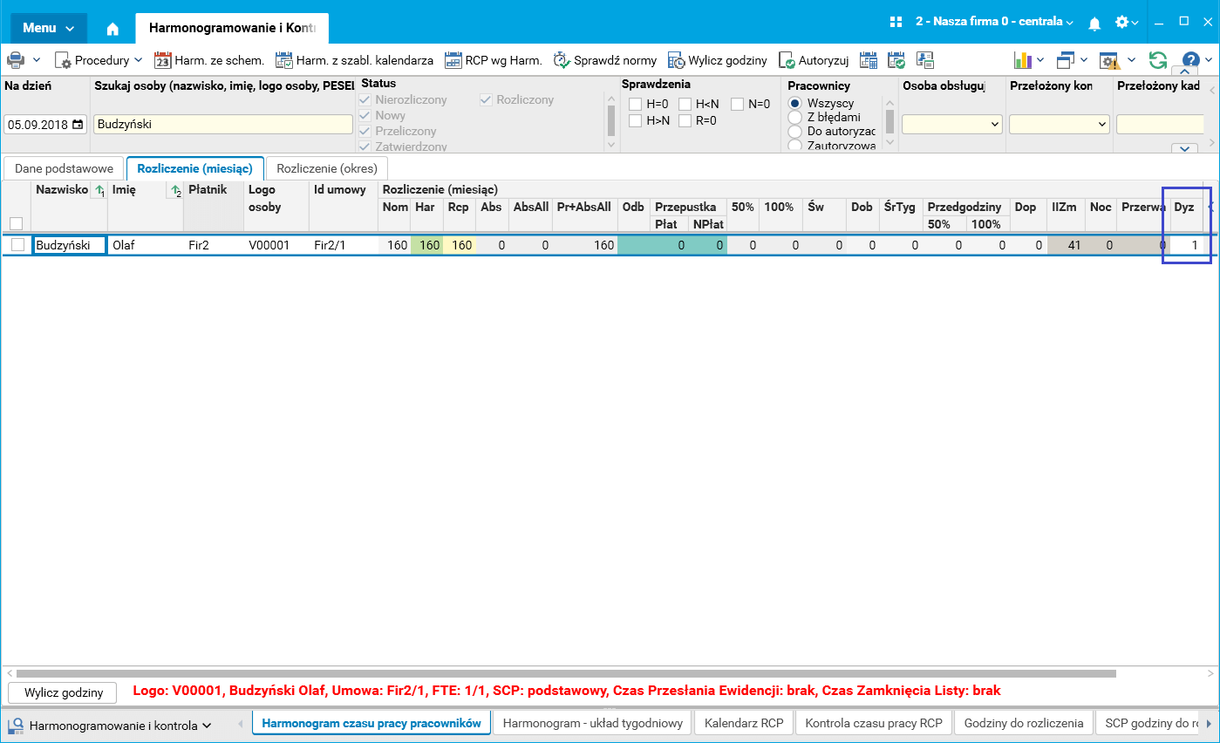The image size is (1220, 743).
Task: Switch to the Dane podstawowe tab
Action: (65, 168)
